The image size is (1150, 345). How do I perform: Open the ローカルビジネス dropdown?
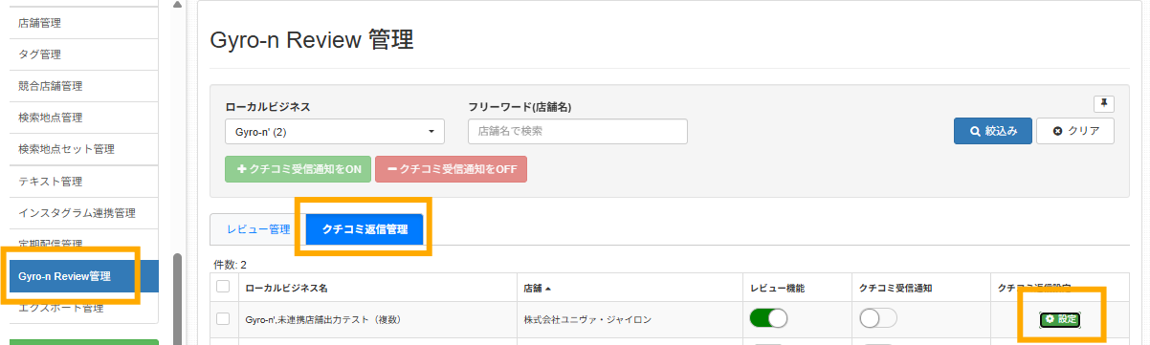click(x=334, y=131)
